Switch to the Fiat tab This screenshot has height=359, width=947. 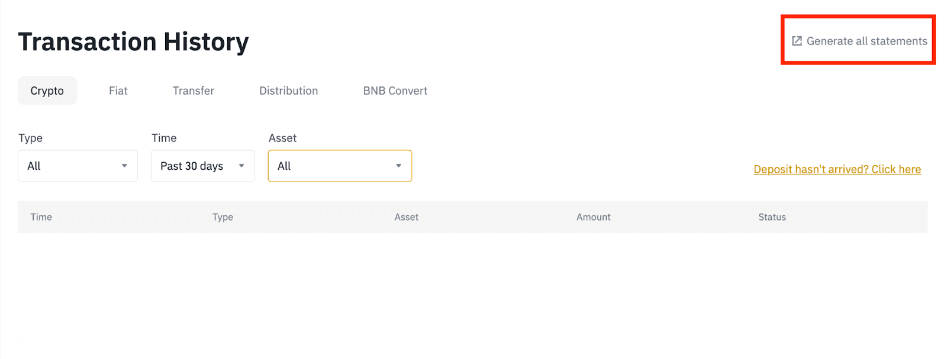coord(118,90)
